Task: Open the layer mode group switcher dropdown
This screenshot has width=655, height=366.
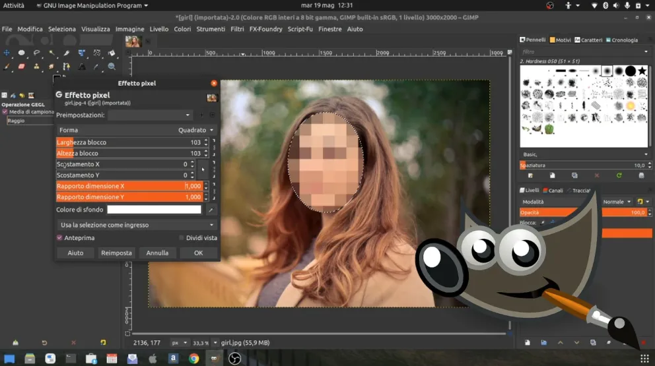Action: point(642,202)
